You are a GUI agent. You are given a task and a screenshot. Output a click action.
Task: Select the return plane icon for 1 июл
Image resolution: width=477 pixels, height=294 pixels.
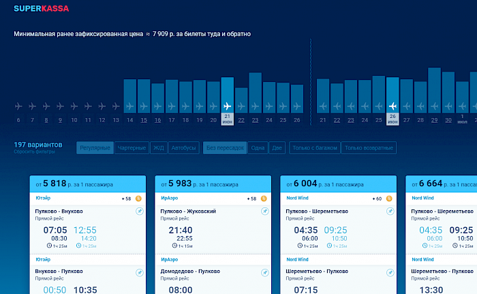point(463,106)
